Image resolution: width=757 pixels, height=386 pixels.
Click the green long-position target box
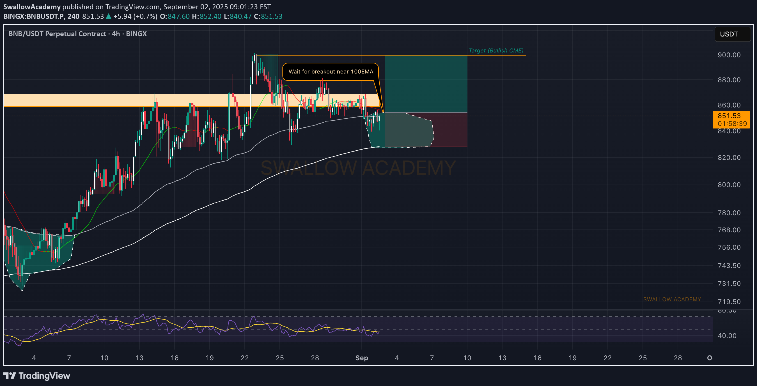click(426, 84)
